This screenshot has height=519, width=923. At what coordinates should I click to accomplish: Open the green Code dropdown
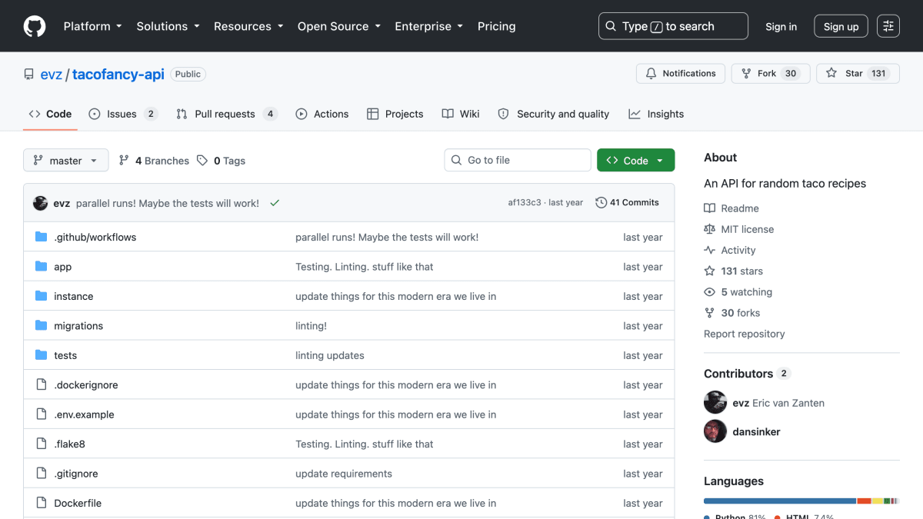(635, 160)
